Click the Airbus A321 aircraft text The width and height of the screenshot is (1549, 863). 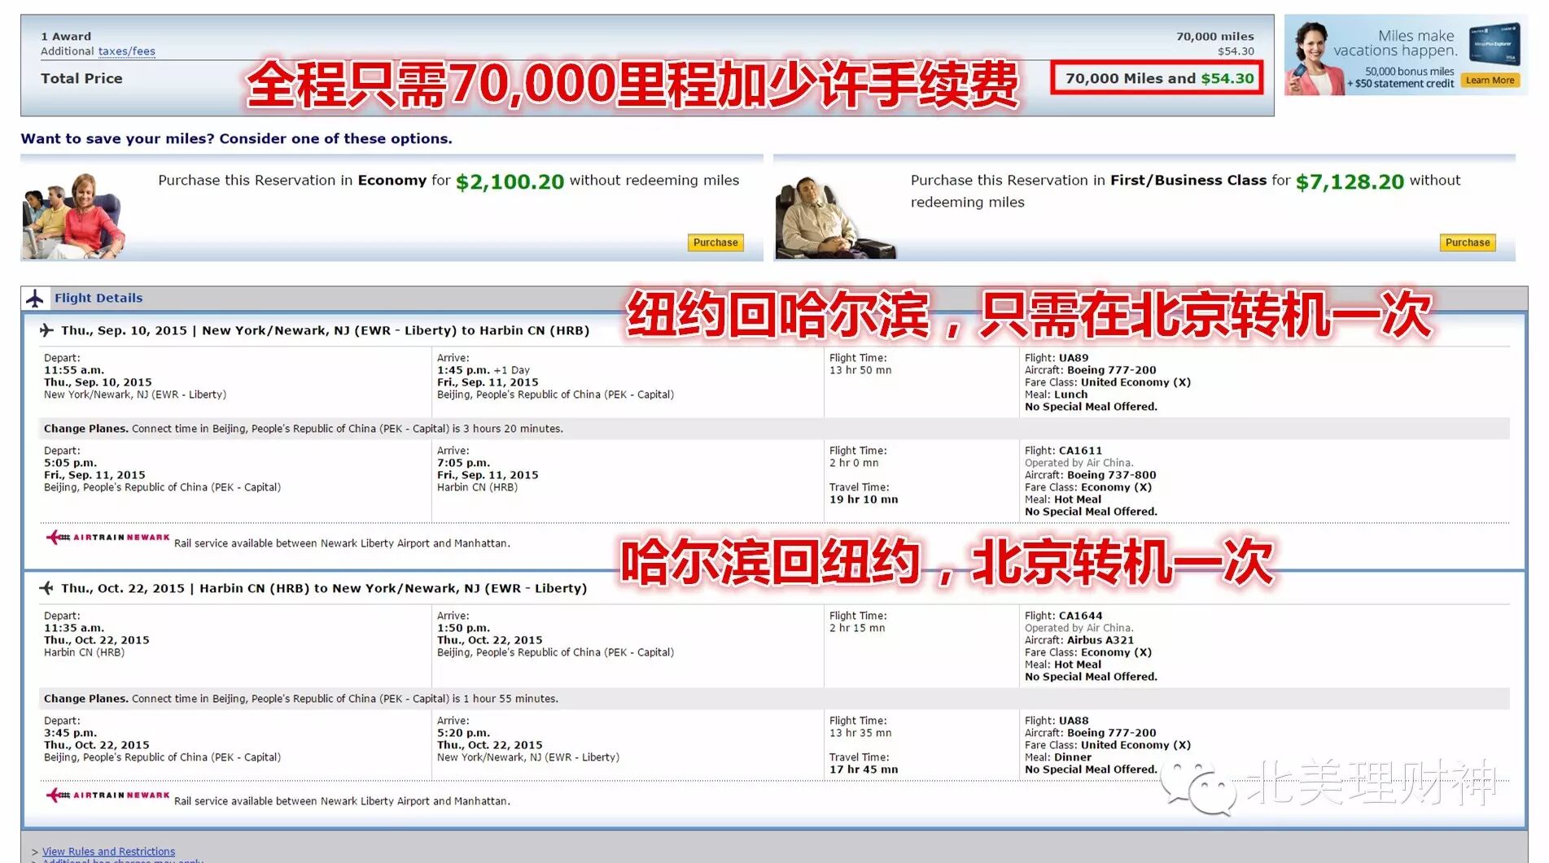click(1100, 640)
